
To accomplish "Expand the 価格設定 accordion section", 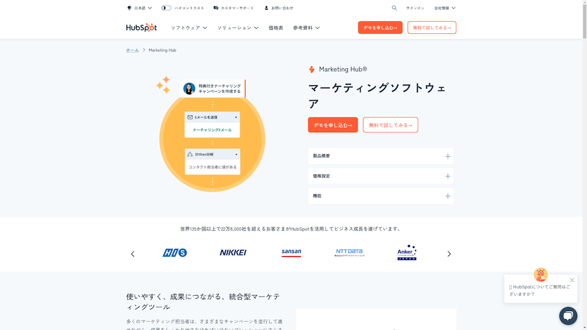I will point(381,176).
